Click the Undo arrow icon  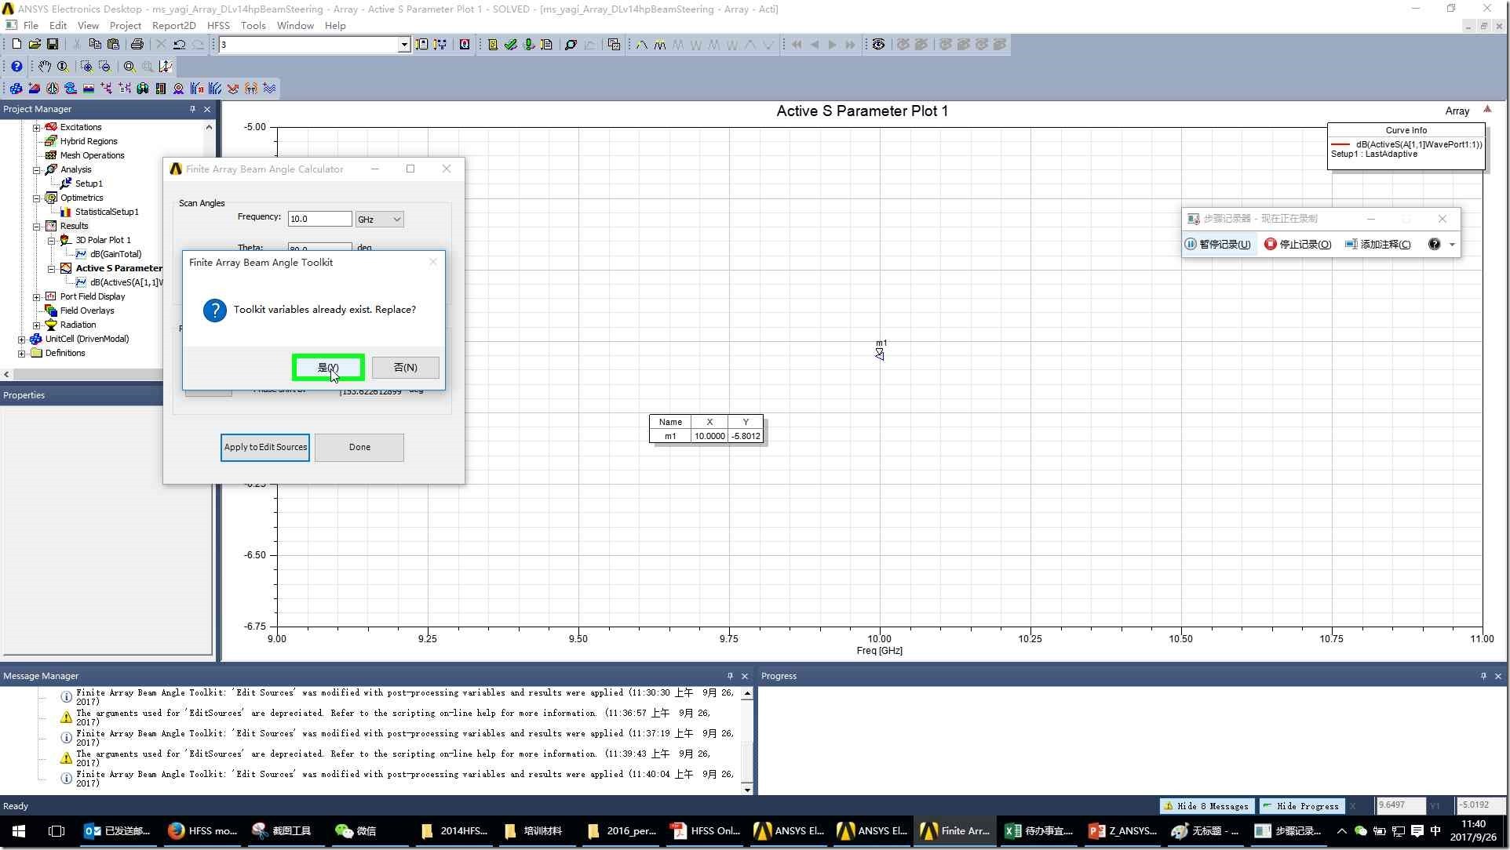(180, 45)
